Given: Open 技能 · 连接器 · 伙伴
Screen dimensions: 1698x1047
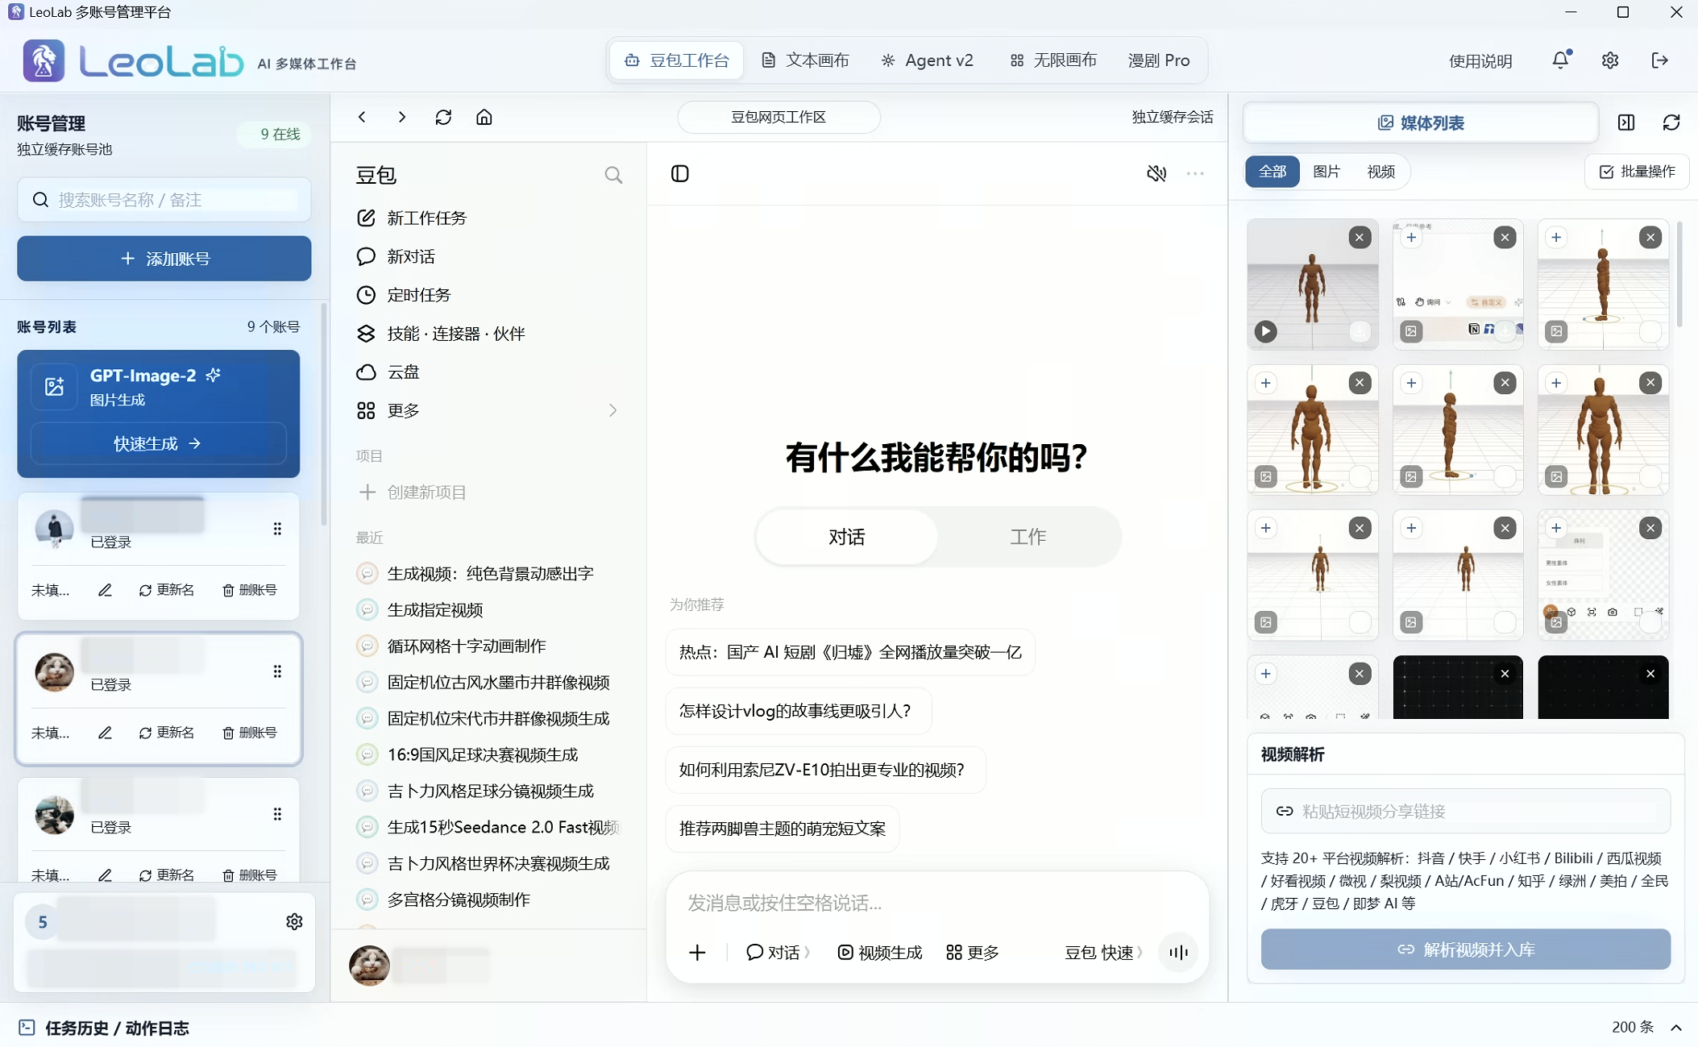Looking at the screenshot, I should 440,334.
